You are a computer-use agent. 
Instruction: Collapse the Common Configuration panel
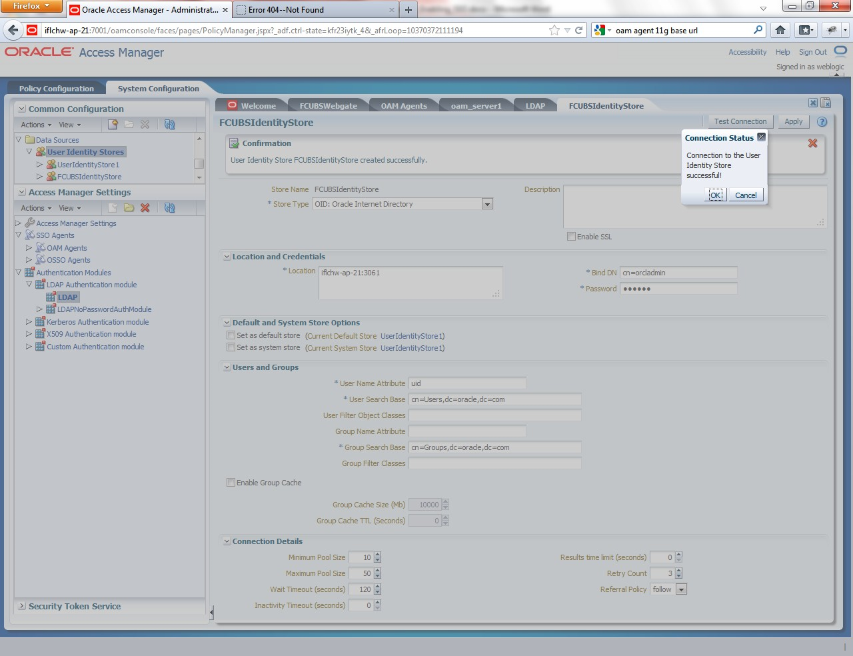pos(22,109)
